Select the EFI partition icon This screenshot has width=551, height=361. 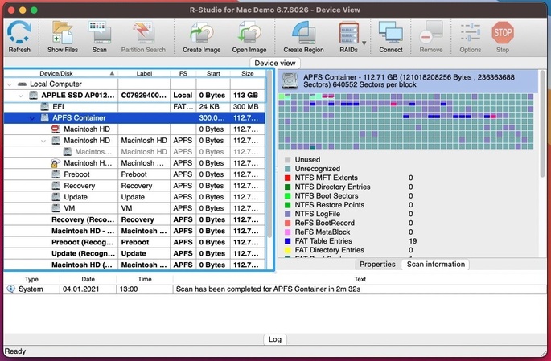coord(44,106)
